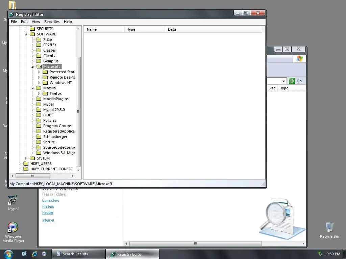Click the Gemplus folder icon
Screen dimensions: 346x259
(x=39, y=61)
